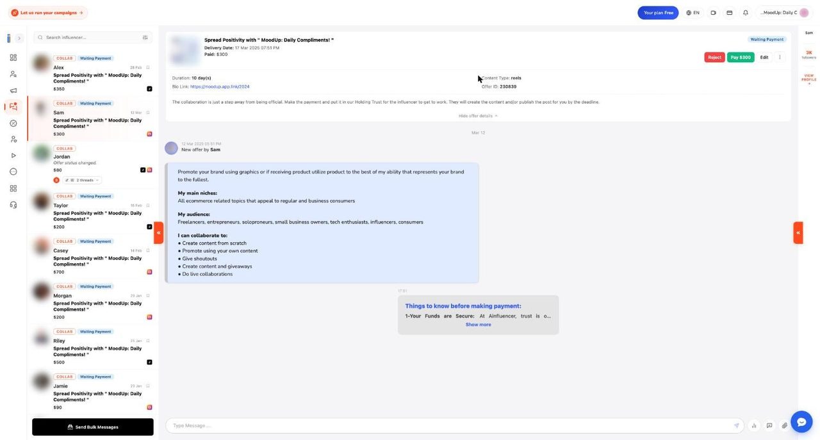Image resolution: width=820 pixels, height=440 pixels.
Task: Click Instagram icon on Casey's row
Action: [x=149, y=272]
